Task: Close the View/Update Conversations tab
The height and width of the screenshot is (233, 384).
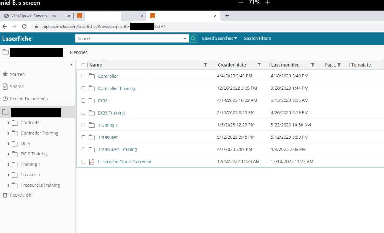Action: point(69,16)
